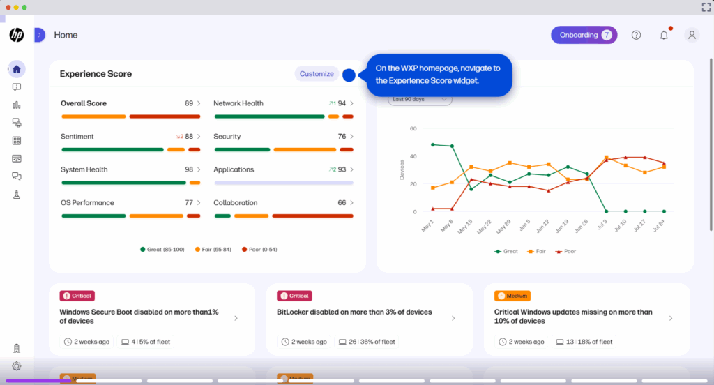This screenshot has width=714, height=385.
Task: Click the Customize button
Action: [317, 74]
